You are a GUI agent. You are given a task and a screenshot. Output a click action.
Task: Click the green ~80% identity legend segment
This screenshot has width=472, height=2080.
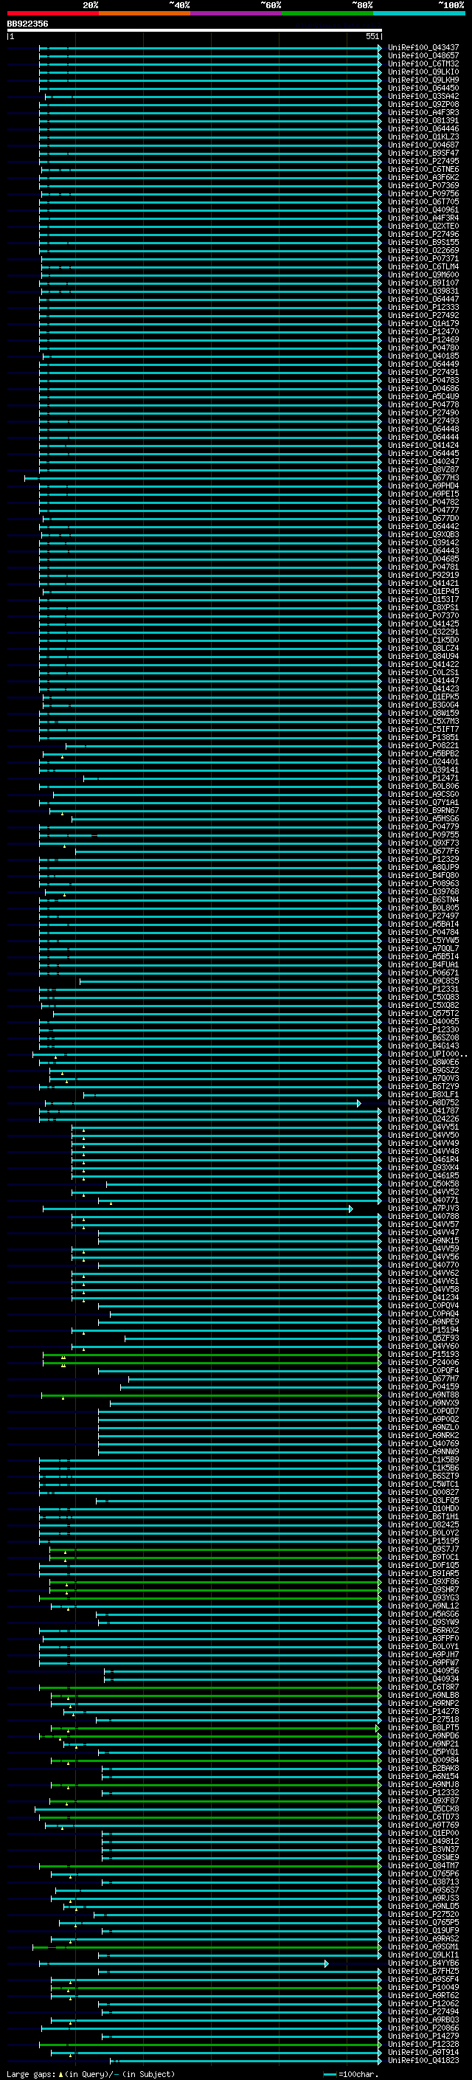[327, 13]
